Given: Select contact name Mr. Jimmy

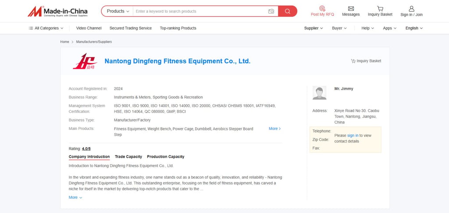Looking at the screenshot, I should 344,89.
